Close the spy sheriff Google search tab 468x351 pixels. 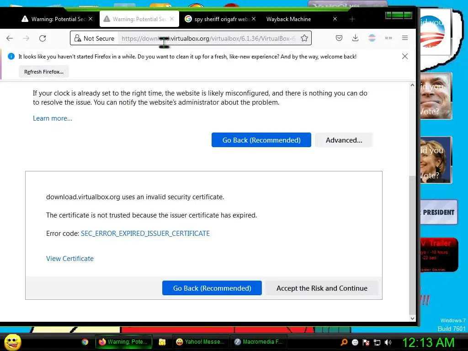click(x=253, y=19)
